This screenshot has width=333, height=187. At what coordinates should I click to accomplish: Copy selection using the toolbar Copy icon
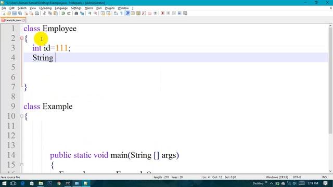[50, 13]
